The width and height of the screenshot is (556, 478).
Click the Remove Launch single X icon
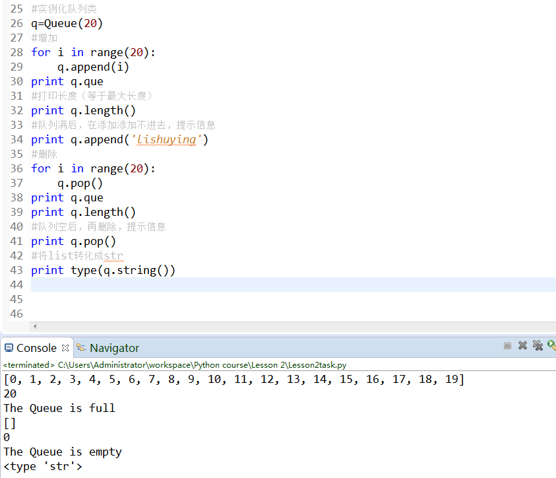tap(522, 345)
